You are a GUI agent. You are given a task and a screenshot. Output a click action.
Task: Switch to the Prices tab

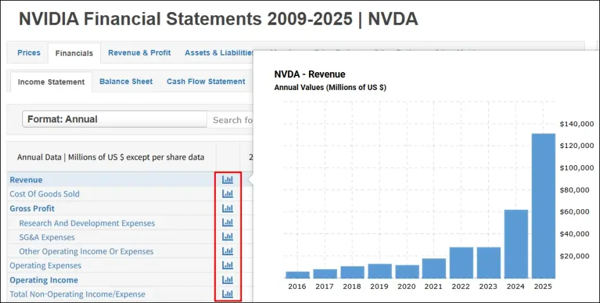pyautogui.click(x=29, y=53)
